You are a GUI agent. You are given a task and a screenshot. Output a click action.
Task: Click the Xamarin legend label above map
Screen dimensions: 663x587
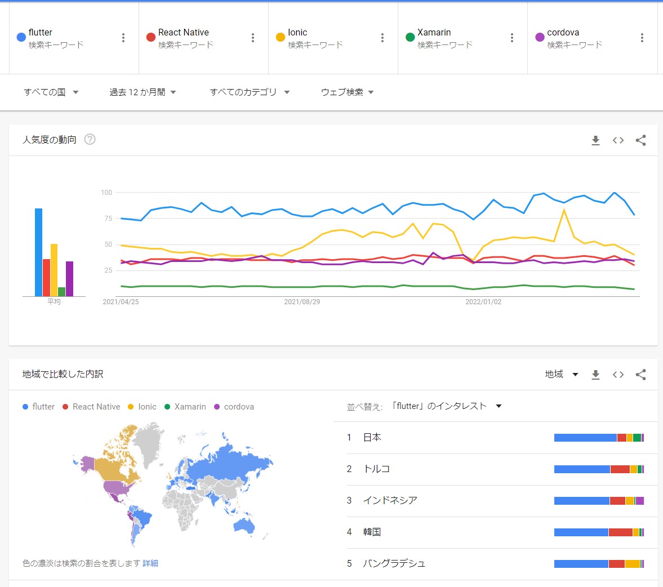point(190,406)
